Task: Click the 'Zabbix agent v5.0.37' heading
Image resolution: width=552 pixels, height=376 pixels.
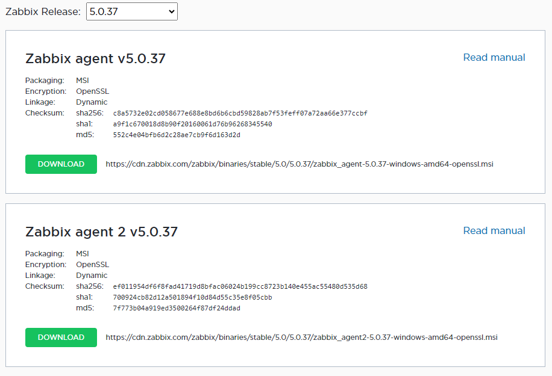Action: pyautogui.click(x=95, y=58)
